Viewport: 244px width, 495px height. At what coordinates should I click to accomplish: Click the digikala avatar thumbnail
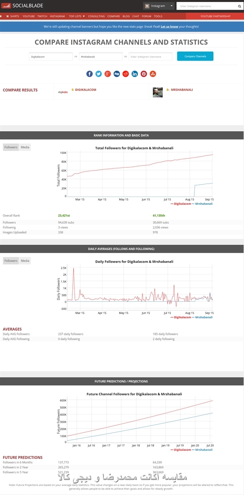[63, 92]
